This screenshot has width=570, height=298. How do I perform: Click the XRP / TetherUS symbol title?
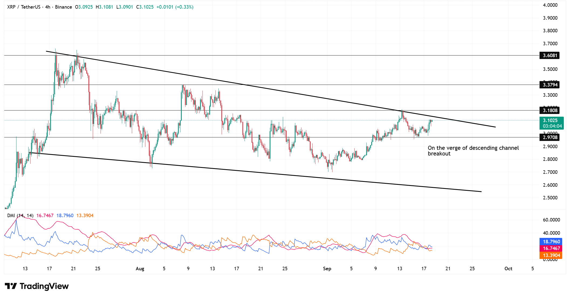(23, 7)
